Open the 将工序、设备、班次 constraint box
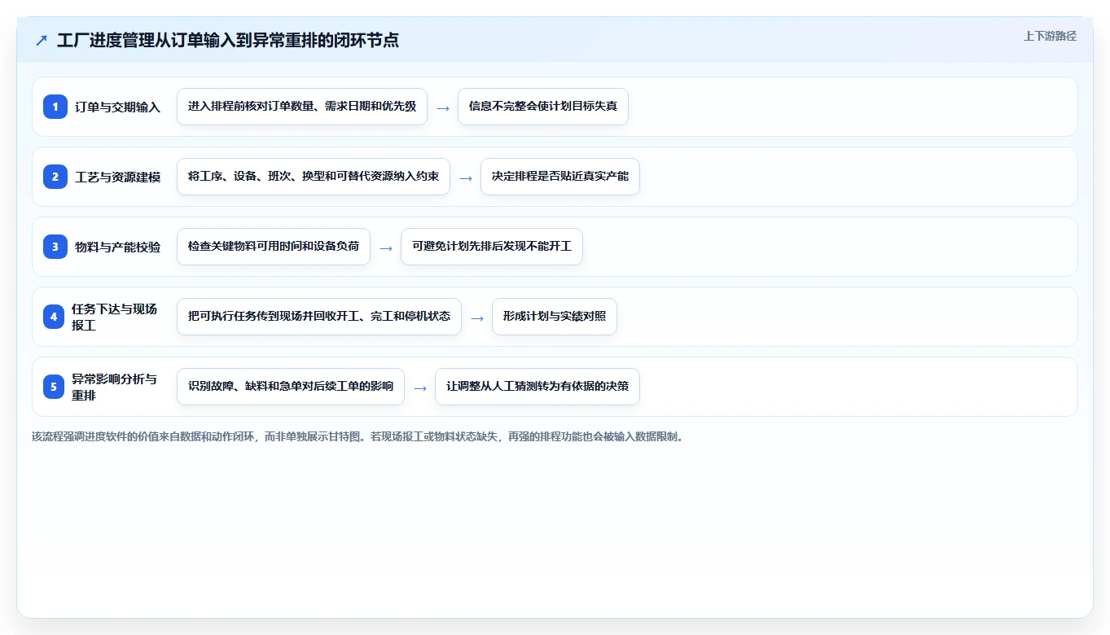 coord(314,177)
